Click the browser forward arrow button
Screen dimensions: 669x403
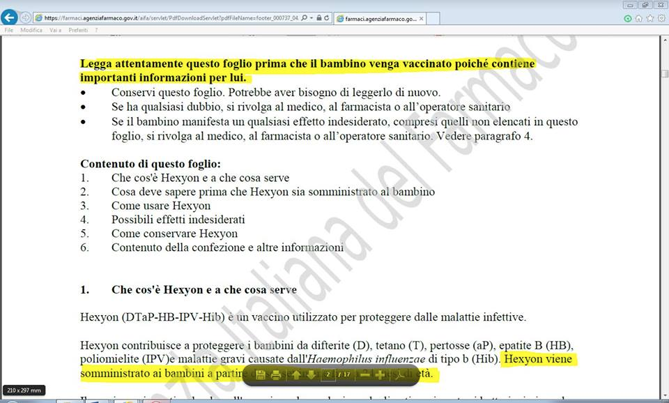(26, 18)
